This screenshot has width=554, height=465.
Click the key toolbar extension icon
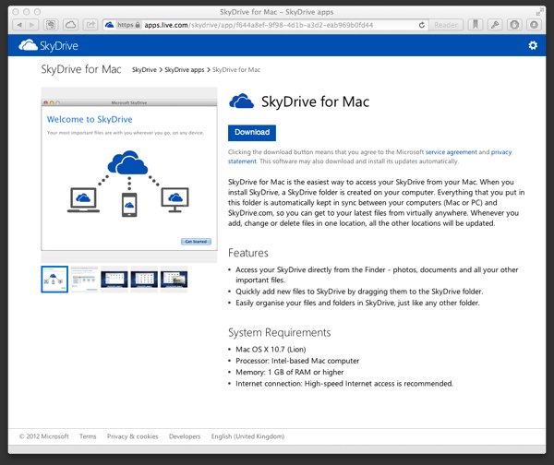[495, 25]
